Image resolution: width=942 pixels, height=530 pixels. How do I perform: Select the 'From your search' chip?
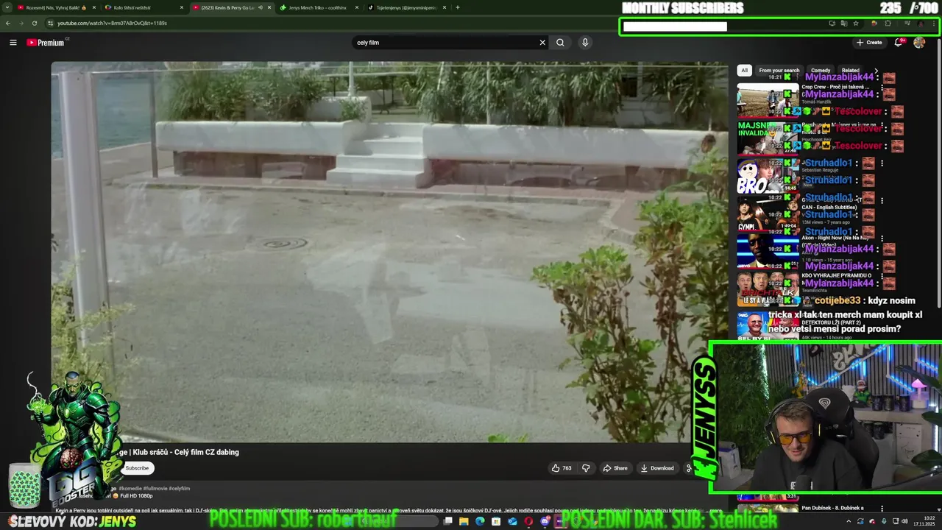779,71
